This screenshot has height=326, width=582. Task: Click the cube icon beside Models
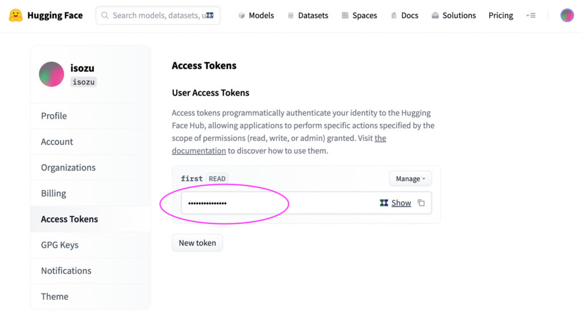[242, 15]
